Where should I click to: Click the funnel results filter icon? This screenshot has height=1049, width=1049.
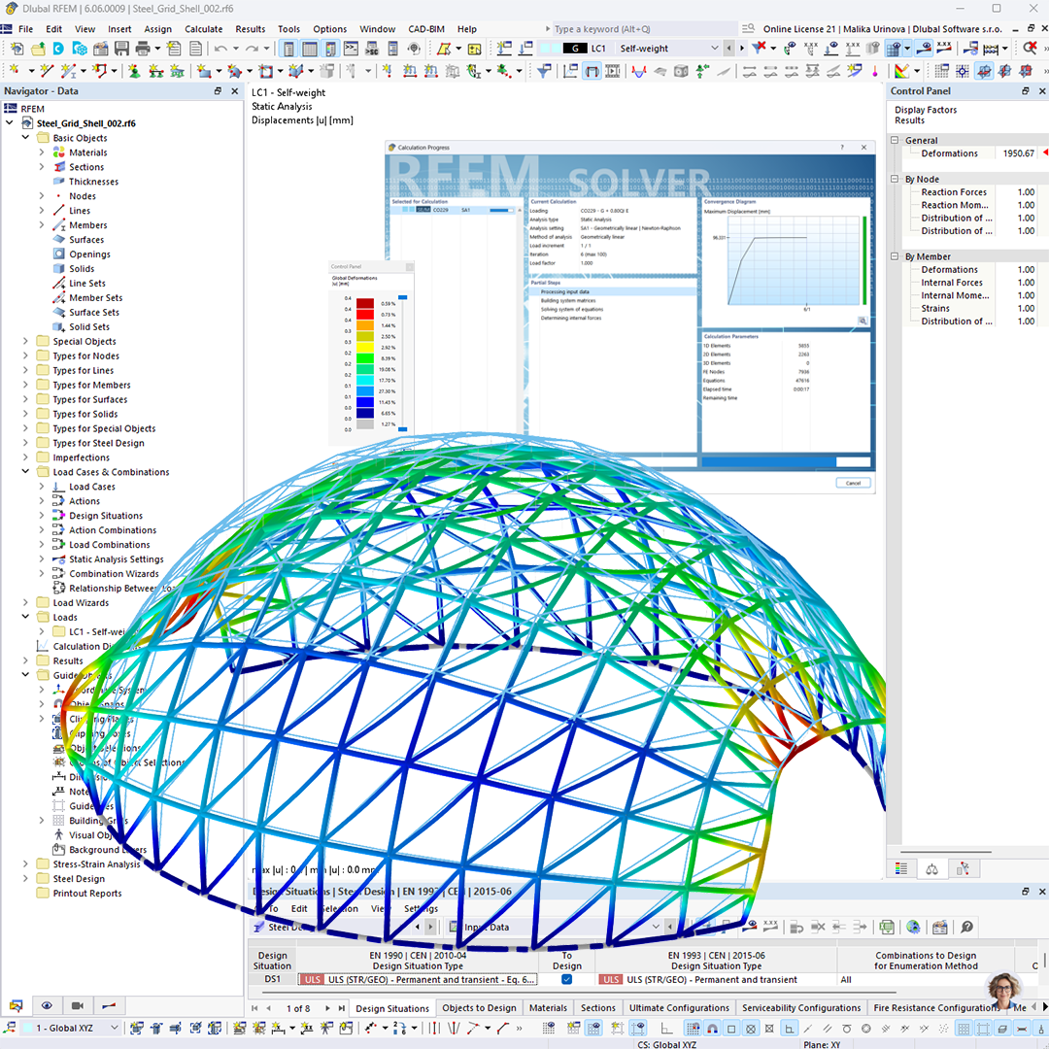544,71
